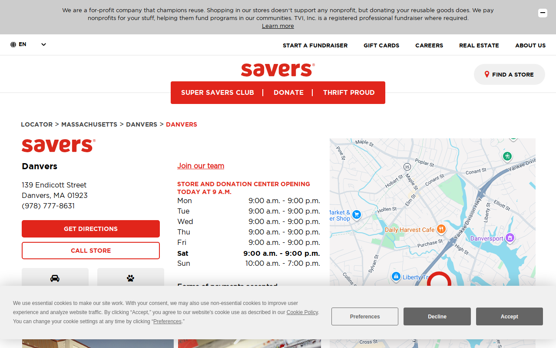This screenshot has height=348, width=556.
Task: Open the Thrift Proud tab
Action: [349, 93]
